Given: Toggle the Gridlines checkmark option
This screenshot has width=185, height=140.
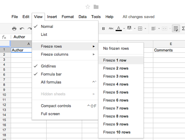Looking at the screenshot, I should [x=49, y=66].
